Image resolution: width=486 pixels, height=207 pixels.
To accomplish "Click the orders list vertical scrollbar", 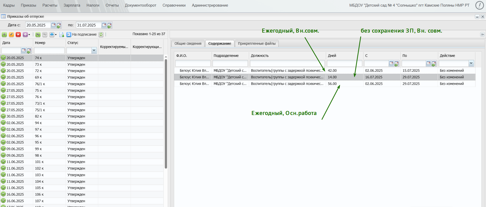I will pos(166,114).
